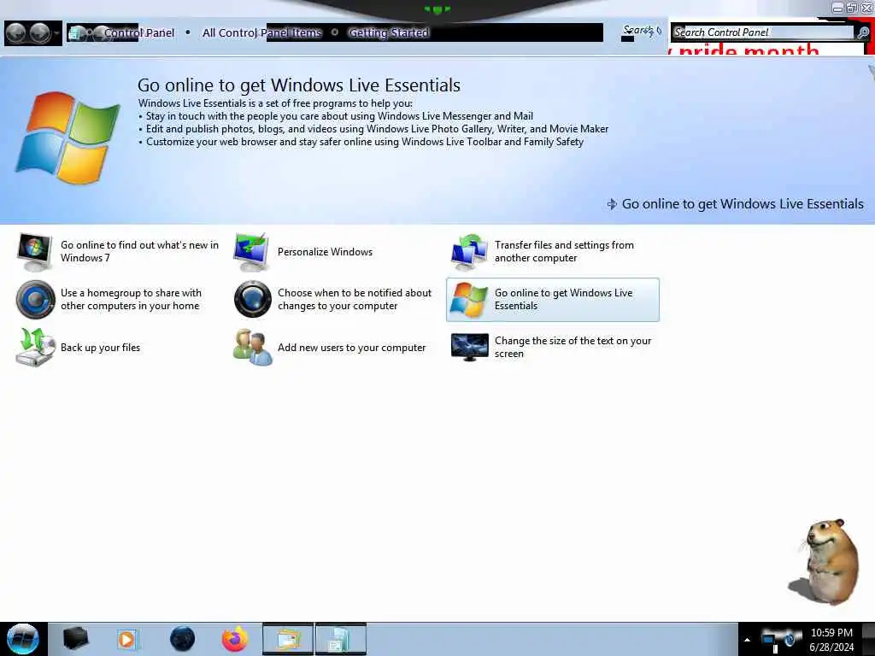
Task: Click the Add new users people icon
Action: (x=252, y=348)
